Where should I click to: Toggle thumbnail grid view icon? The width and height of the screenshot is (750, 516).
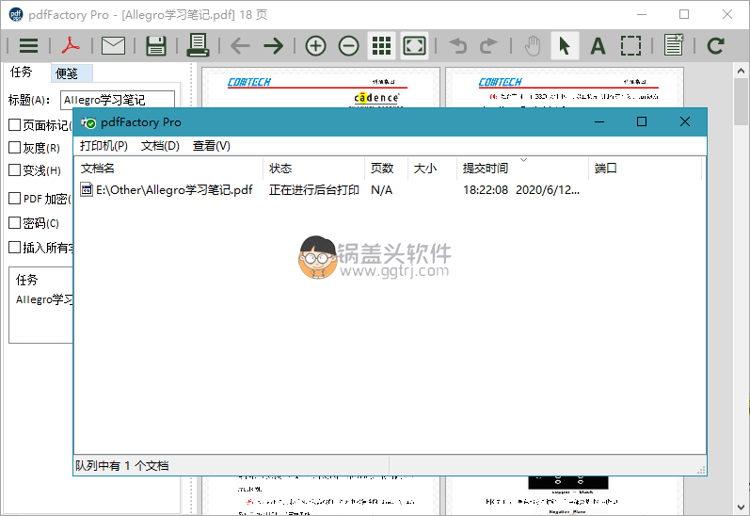pos(382,46)
